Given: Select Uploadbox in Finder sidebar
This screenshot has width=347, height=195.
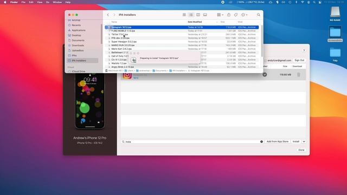Looking at the screenshot, I should pos(78,50).
